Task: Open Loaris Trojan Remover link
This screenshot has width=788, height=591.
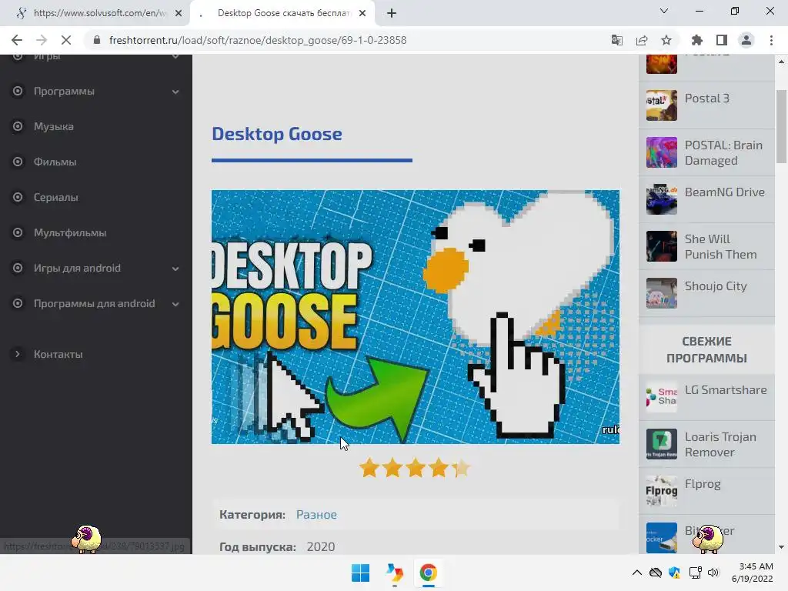Action: pyautogui.click(x=720, y=445)
